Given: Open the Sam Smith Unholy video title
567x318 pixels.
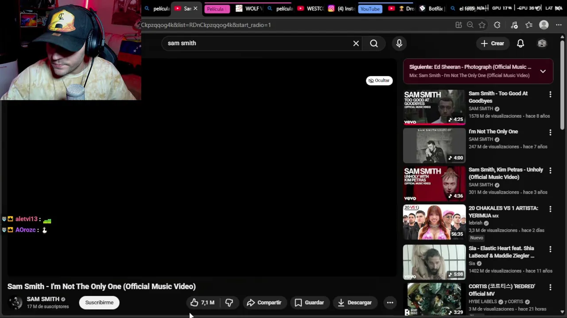Looking at the screenshot, I should [505, 173].
